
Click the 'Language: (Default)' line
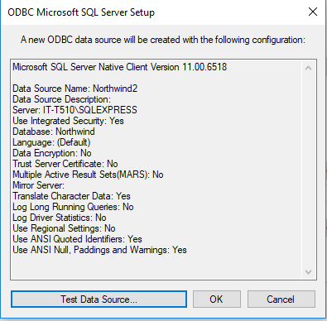point(51,142)
